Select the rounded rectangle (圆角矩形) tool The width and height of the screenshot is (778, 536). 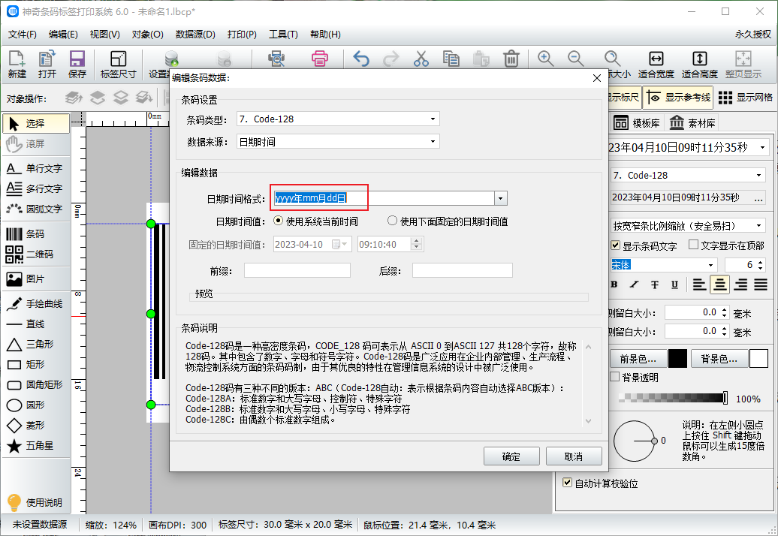[x=36, y=385]
